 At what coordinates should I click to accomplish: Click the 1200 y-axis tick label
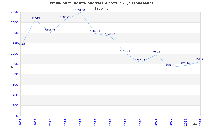coord(14,54)
